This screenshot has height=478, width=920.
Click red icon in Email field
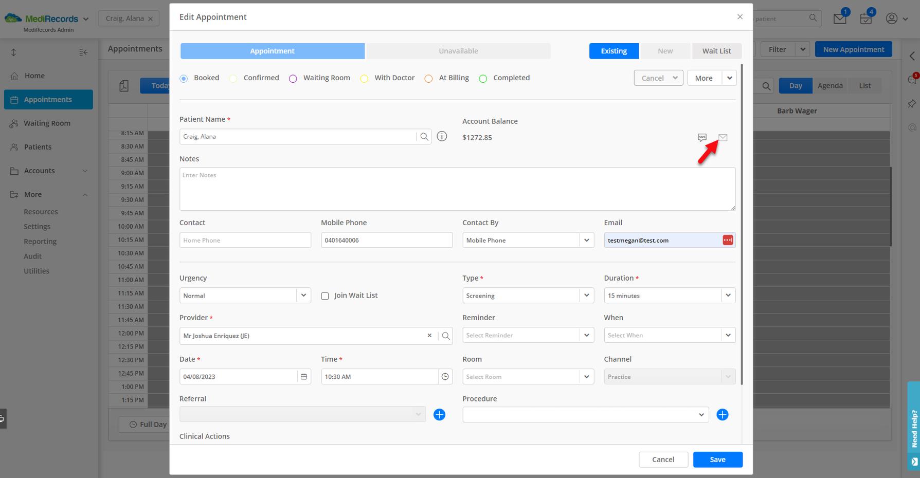pyautogui.click(x=728, y=240)
